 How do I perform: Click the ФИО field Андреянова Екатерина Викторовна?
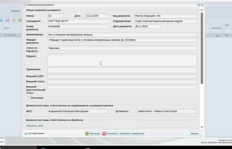coord(78,111)
